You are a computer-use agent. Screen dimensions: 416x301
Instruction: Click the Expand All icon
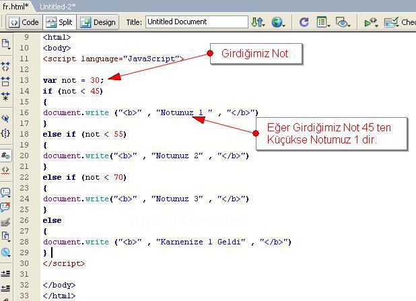pos(6,96)
